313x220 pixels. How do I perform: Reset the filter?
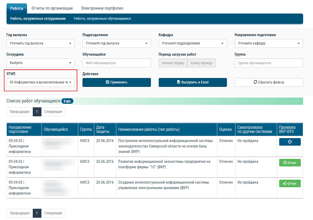click(x=269, y=82)
